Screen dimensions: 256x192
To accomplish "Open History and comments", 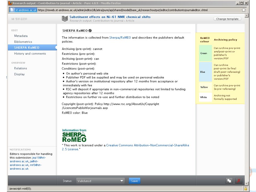I will 30,54.
